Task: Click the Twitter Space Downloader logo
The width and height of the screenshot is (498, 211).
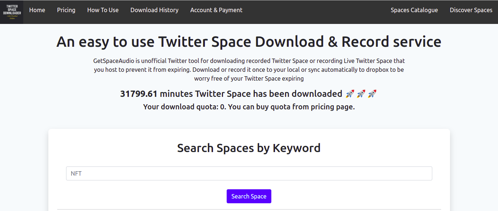Action: pyautogui.click(x=11, y=12)
